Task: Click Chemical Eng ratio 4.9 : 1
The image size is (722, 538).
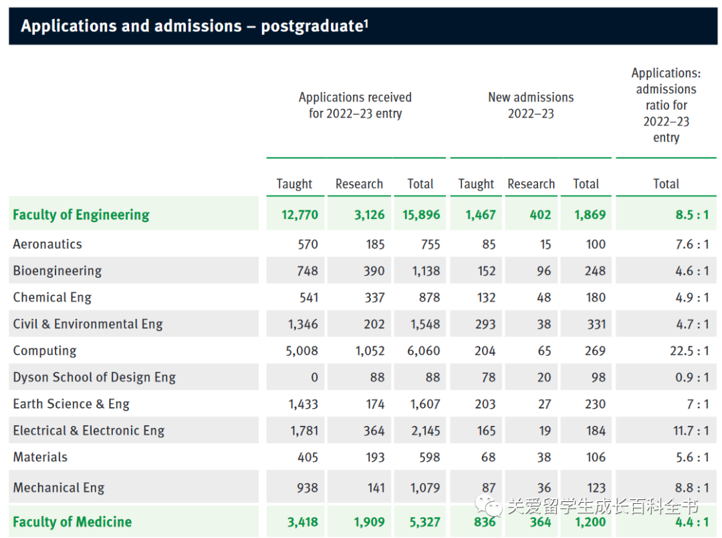Action: (x=692, y=298)
